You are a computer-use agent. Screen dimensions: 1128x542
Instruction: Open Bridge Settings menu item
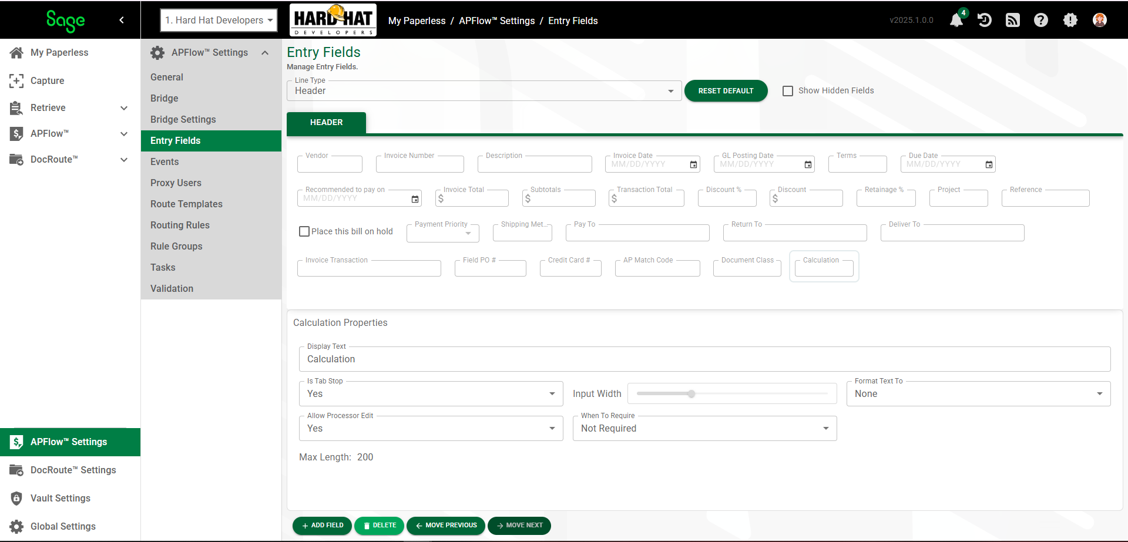[211, 119]
